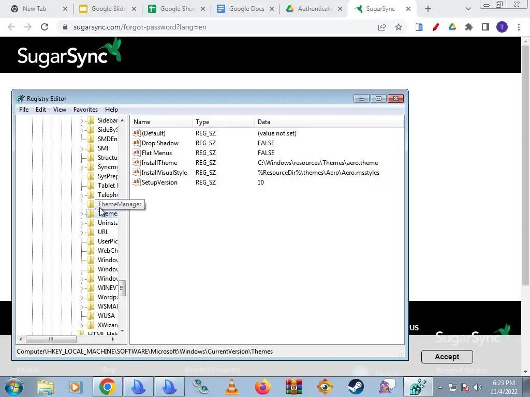
Task: Expand the SideBySide registry key
Action: point(82,130)
